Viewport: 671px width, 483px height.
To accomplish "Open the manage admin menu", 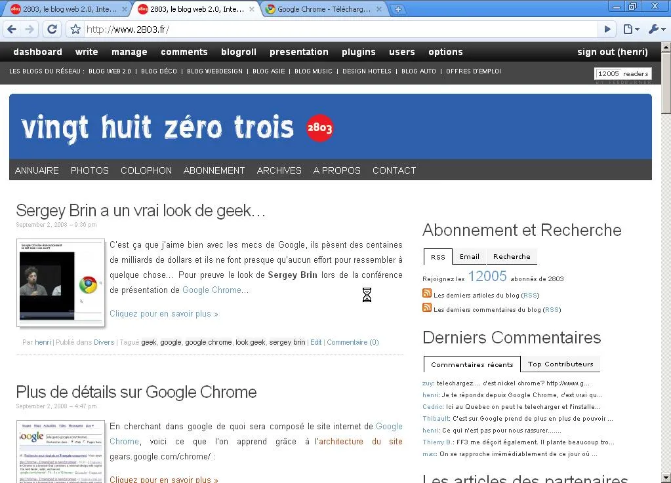I will point(129,52).
